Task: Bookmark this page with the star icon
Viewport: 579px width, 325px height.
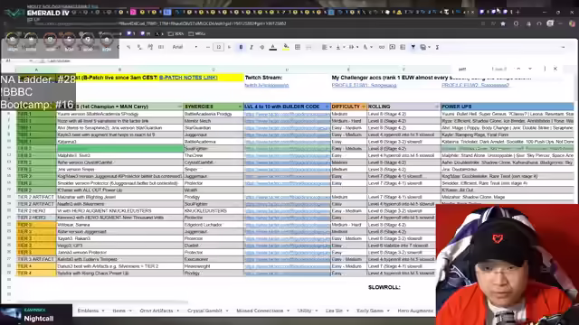Action: click(x=503, y=23)
